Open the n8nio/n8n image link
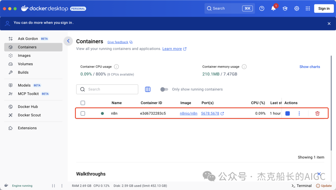The image size is (336, 190). pos(189,113)
